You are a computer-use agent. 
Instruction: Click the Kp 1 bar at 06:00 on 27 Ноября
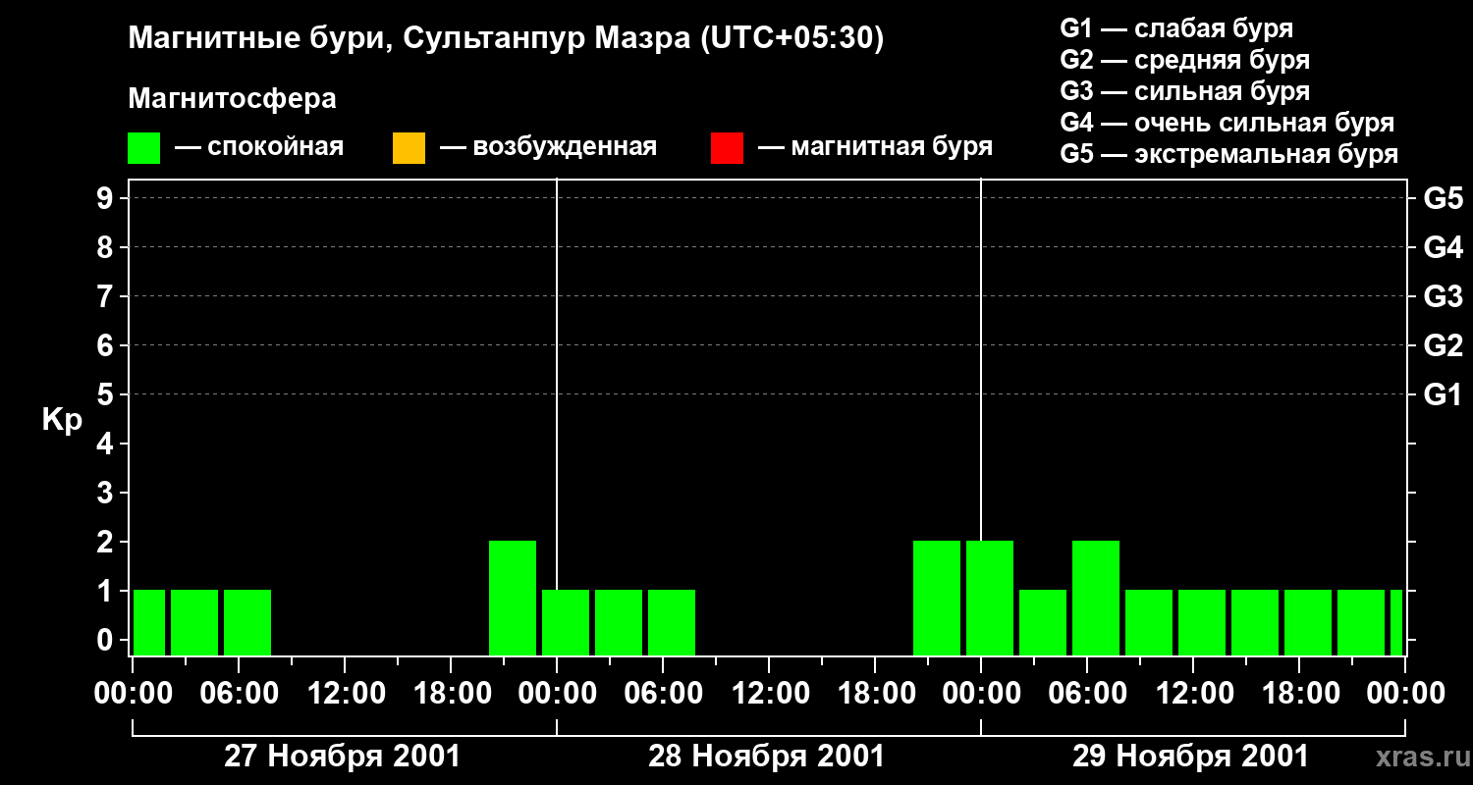(x=247, y=622)
